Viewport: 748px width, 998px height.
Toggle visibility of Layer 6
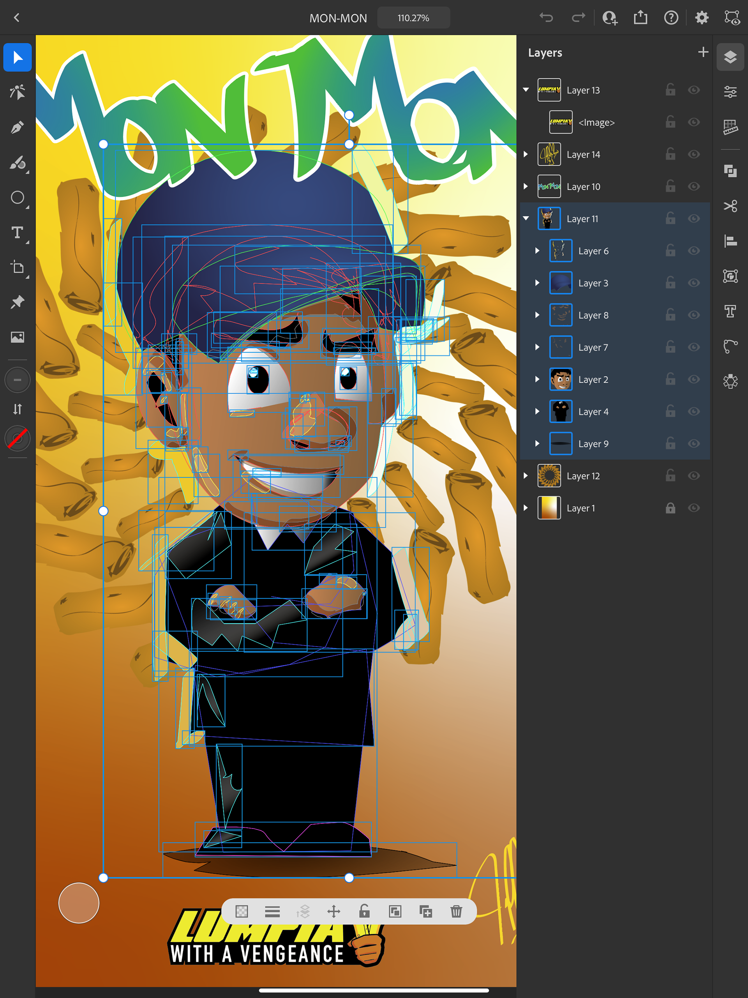(694, 251)
